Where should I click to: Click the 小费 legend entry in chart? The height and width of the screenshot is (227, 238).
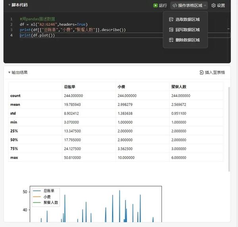(x=42, y=197)
